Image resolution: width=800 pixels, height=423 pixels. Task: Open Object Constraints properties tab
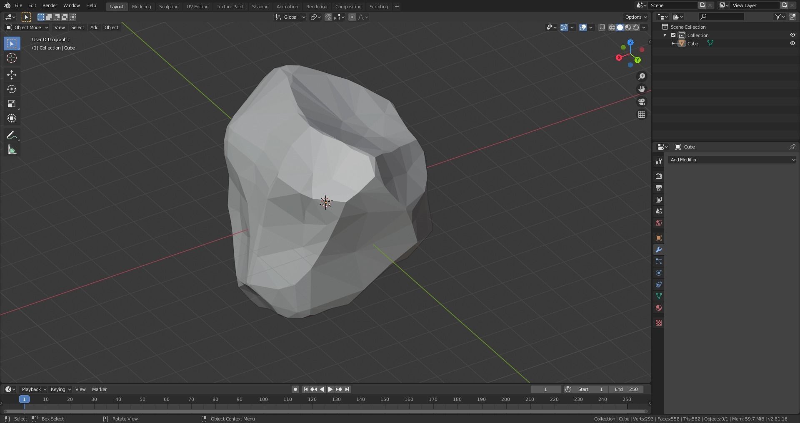coord(659,284)
